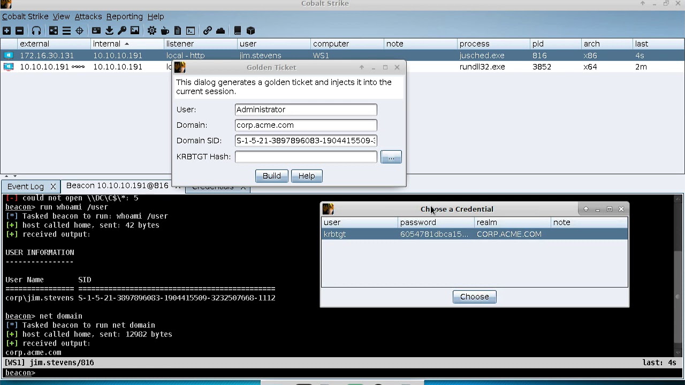Image resolution: width=685 pixels, height=385 pixels.
Task: Select the rundll32.exe session row
Action: tap(342, 66)
